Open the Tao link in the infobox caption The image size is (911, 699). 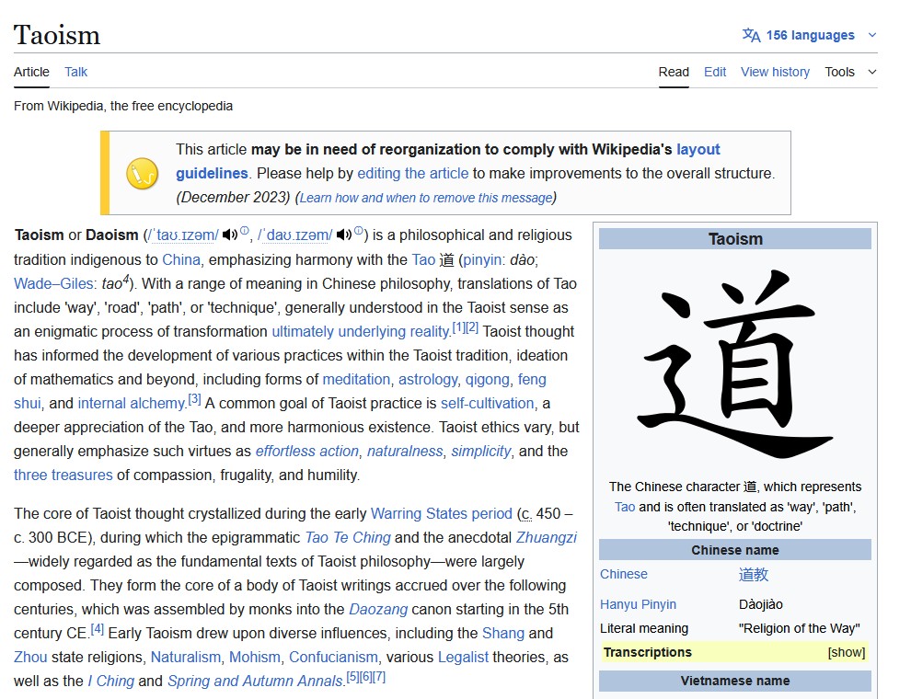pyautogui.click(x=625, y=507)
